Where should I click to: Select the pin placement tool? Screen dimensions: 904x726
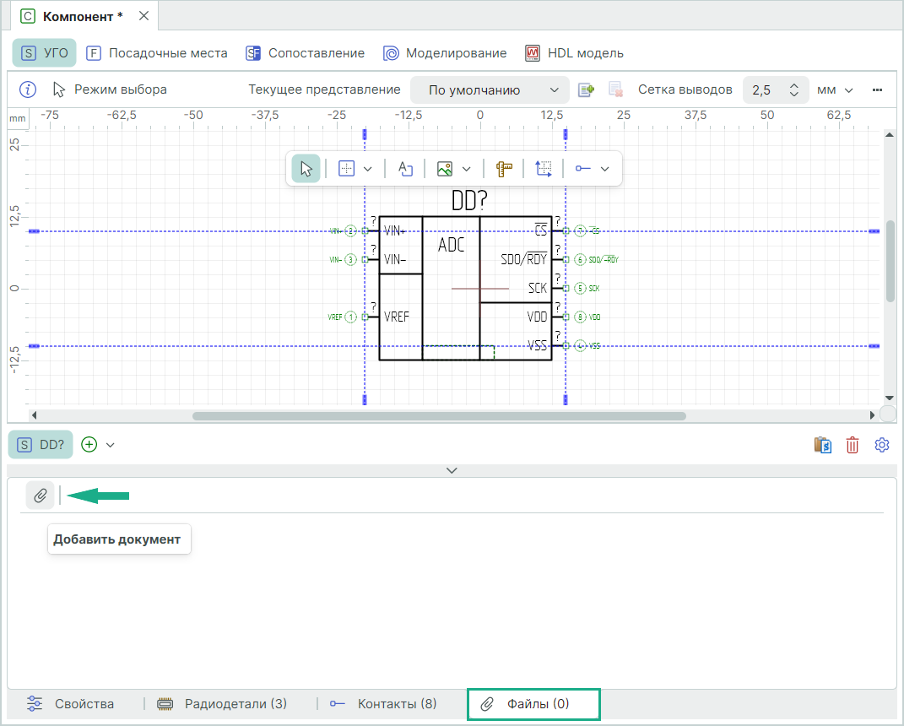pos(583,169)
